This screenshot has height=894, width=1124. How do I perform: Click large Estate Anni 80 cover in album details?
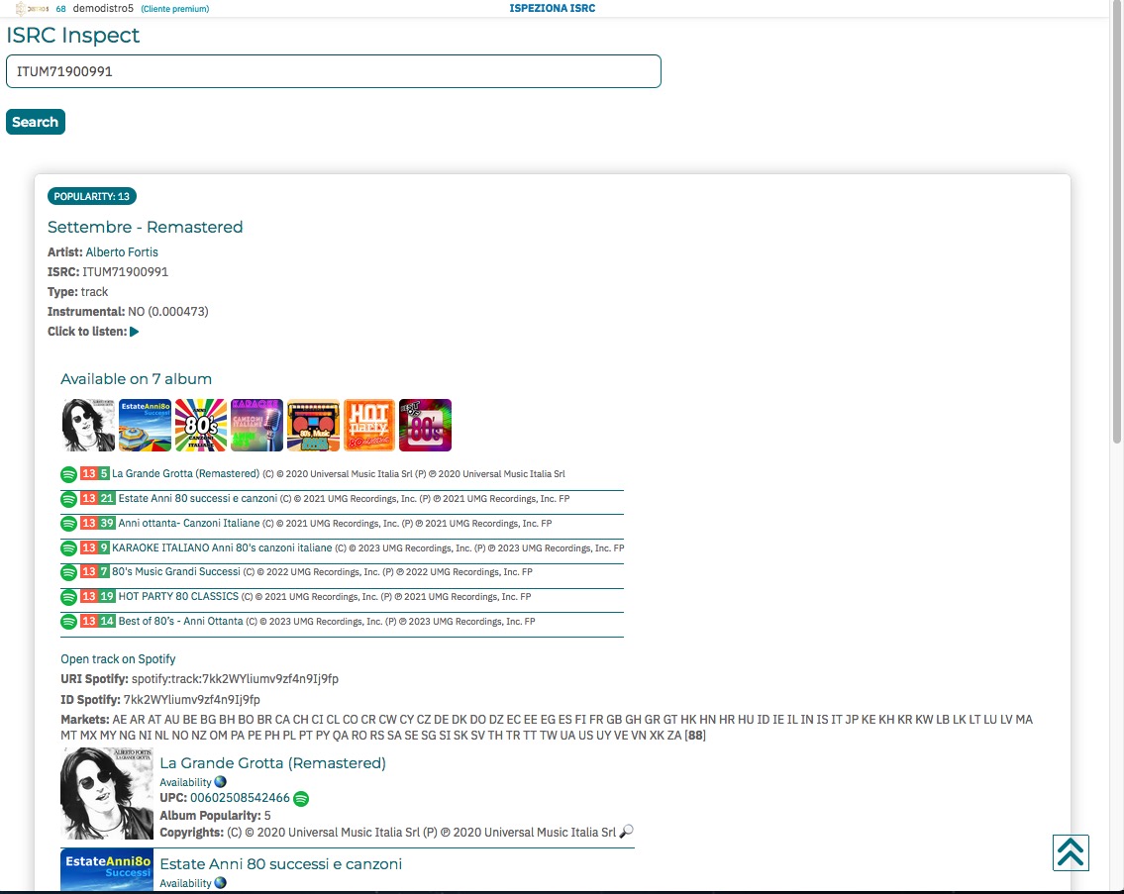pyautogui.click(x=107, y=870)
